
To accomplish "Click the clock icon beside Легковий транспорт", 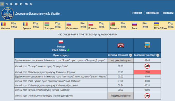I will (x=130, y=55).
